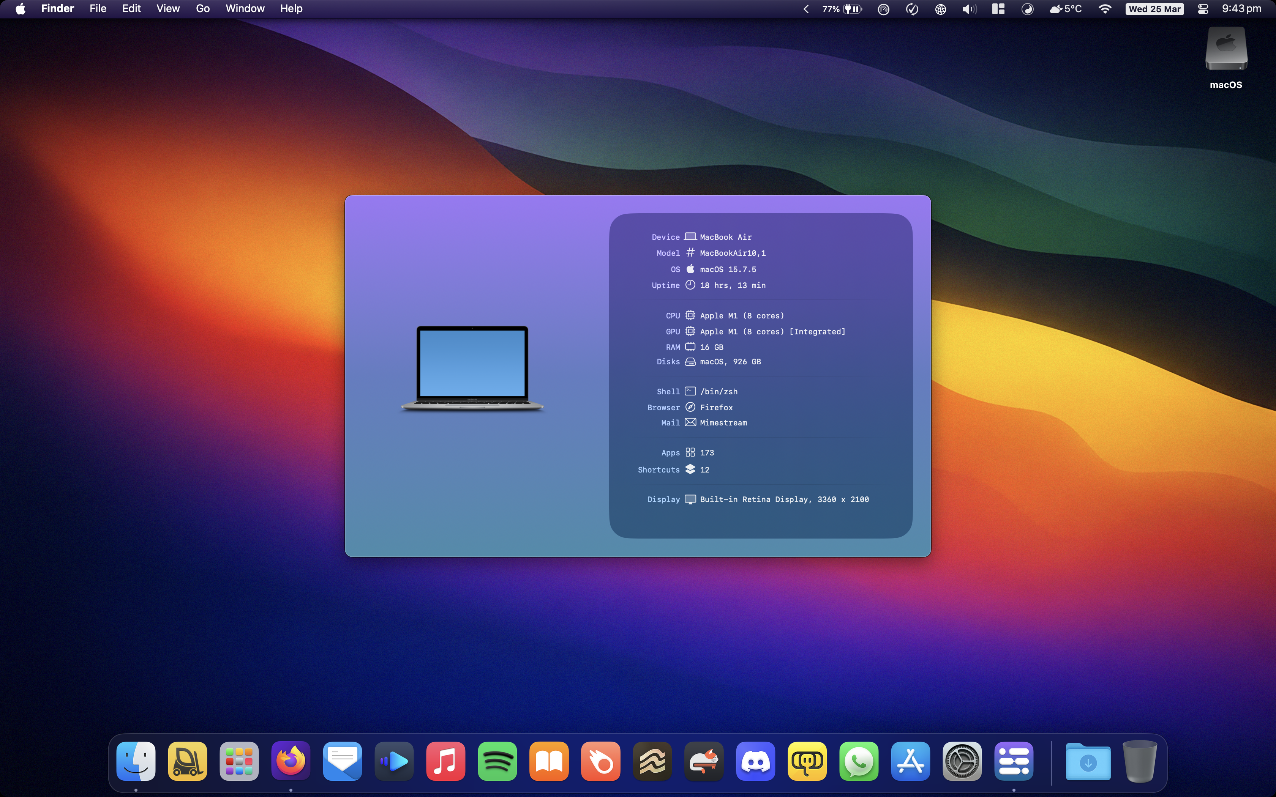Launch the orange comet icon app in Dock
This screenshot has width=1276, height=797.
[601, 761]
